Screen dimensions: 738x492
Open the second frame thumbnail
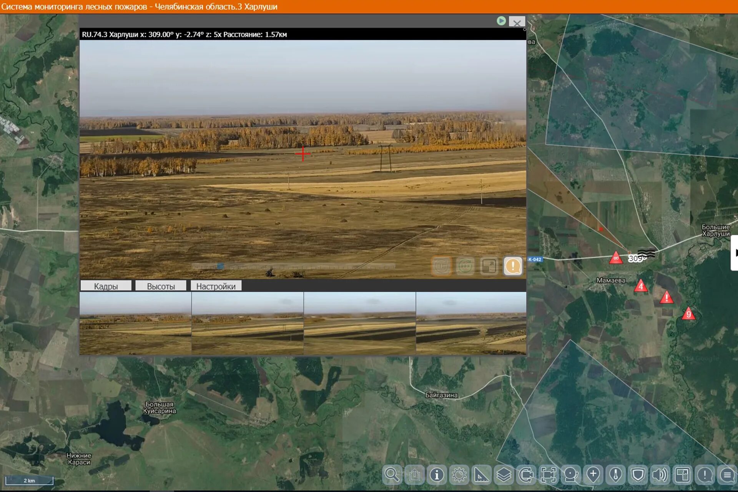click(248, 323)
